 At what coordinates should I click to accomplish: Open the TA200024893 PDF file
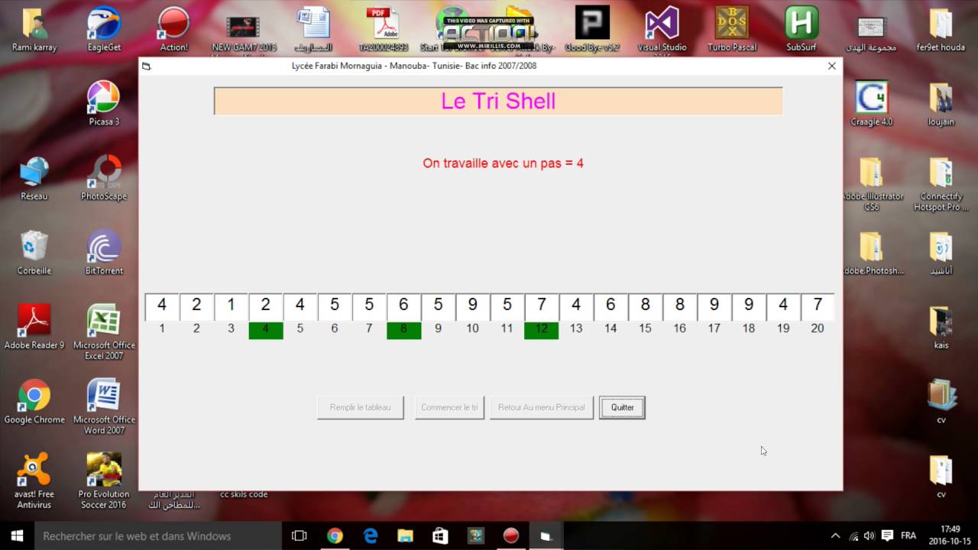(x=384, y=31)
